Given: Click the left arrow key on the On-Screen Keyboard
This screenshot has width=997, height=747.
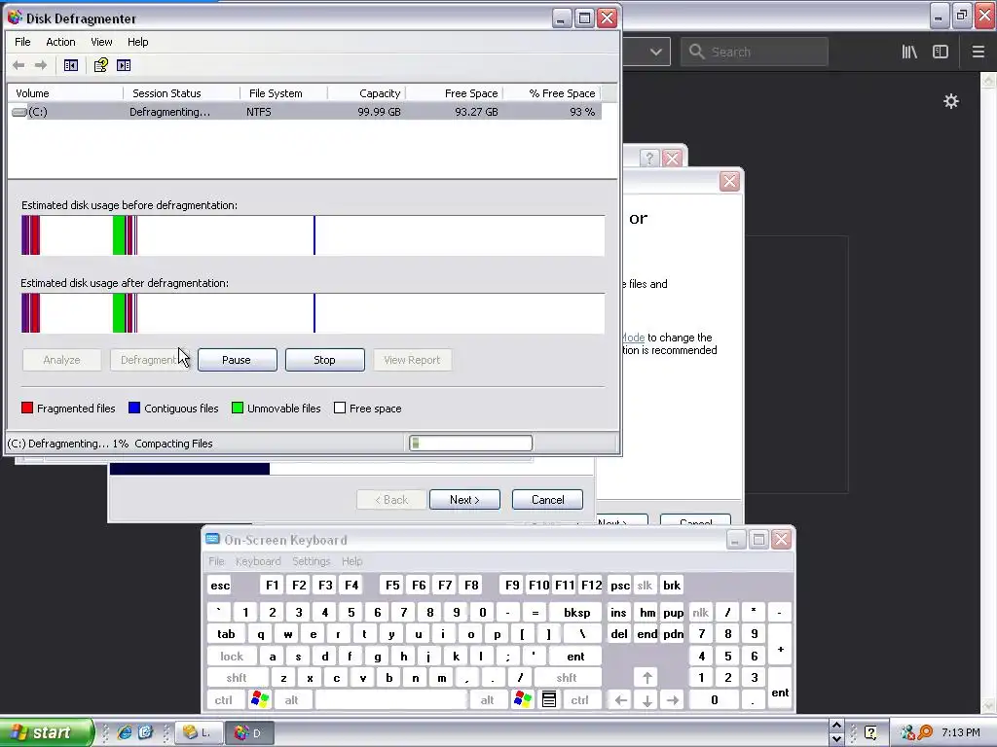Looking at the screenshot, I should coord(620,700).
